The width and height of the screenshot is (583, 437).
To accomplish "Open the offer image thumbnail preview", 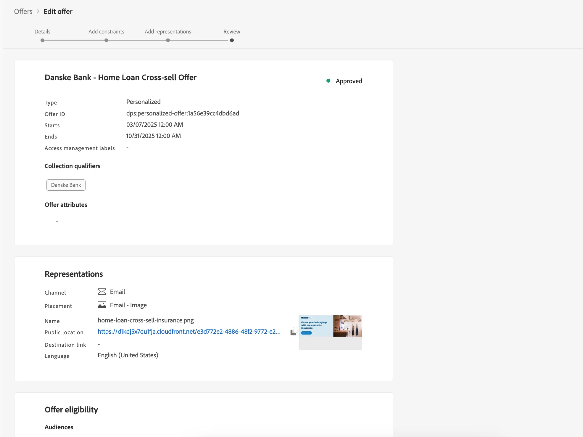I will (330, 332).
